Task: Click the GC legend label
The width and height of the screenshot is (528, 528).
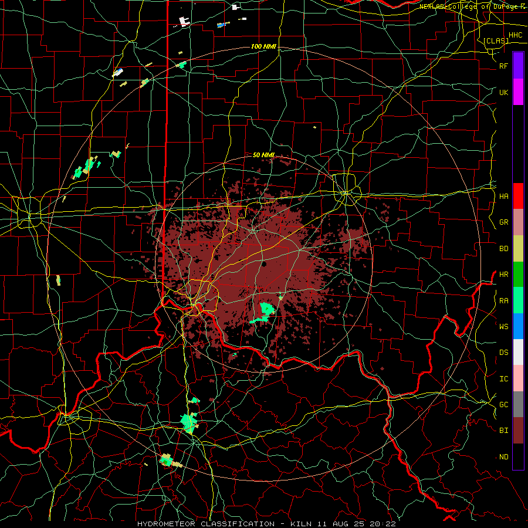Action: click(x=503, y=404)
